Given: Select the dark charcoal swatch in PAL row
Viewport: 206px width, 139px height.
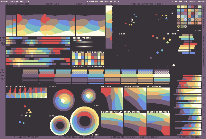Looking at the screenshot, I should tap(14, 76).
